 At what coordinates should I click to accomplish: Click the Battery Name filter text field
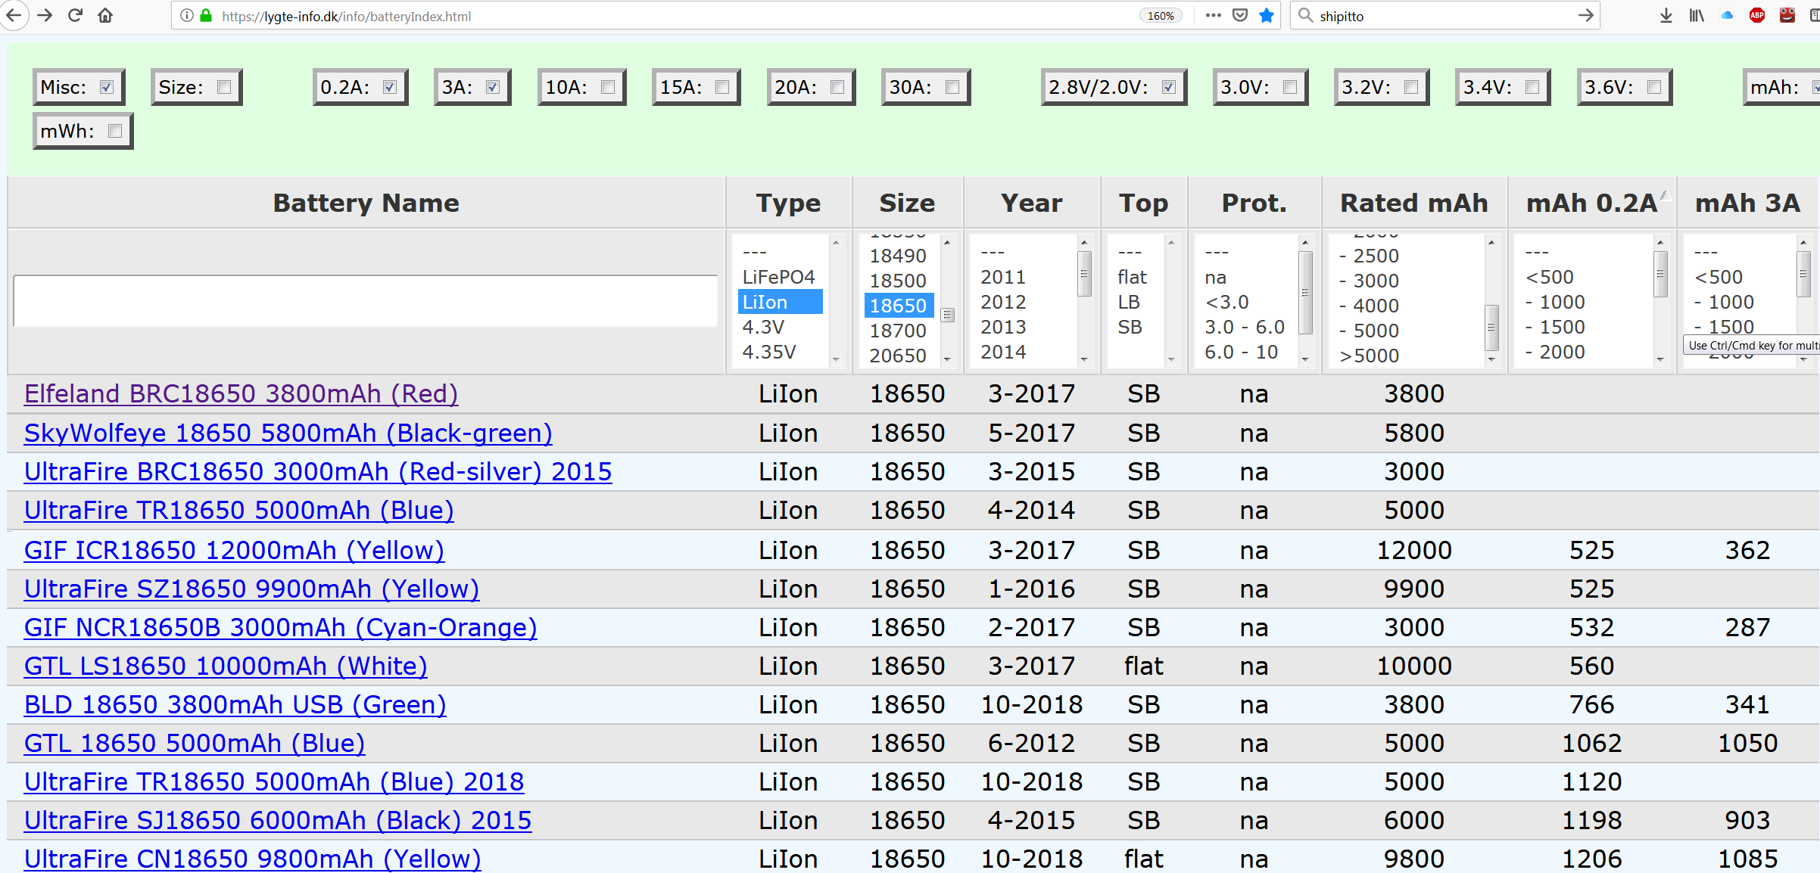366,301
